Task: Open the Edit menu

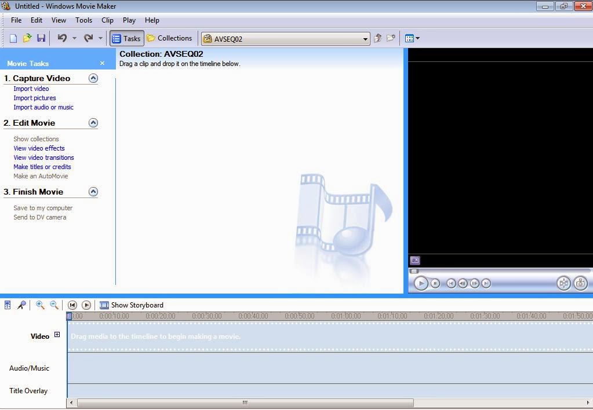Action: [x=37, y=20]
